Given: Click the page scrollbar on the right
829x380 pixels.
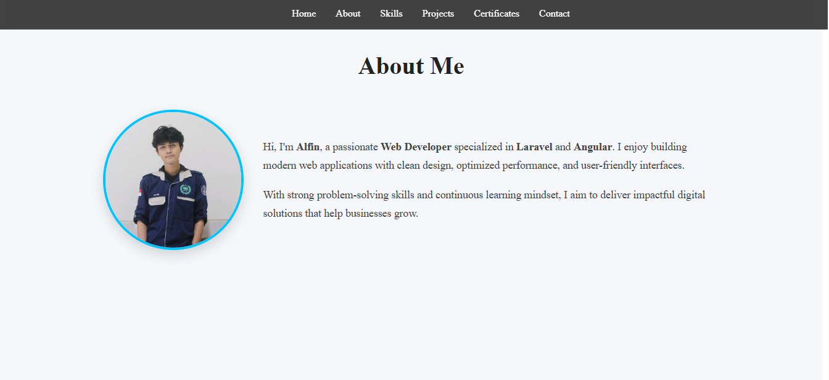Looking at the screenshot, I should pyautogui.click(x=825, y=185).
